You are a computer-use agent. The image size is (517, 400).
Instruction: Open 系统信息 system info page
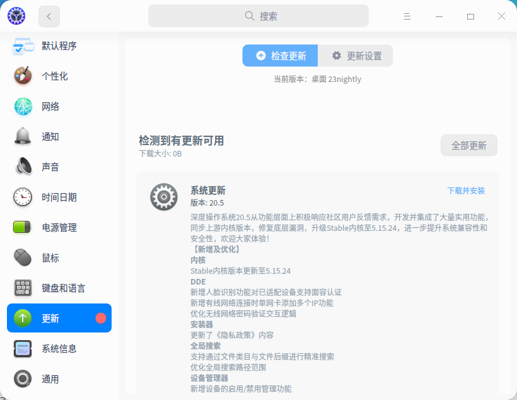tap(59, 348)
